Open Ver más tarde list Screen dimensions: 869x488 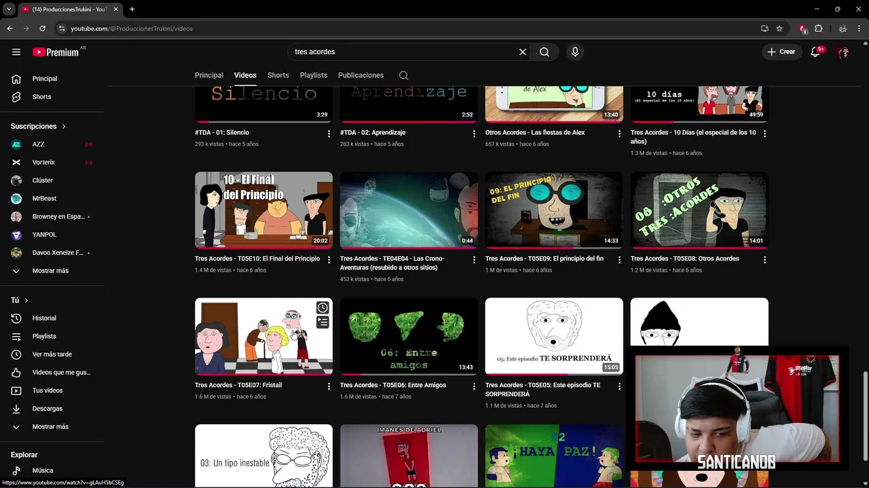pyautogui.click(x=52, y=354)
